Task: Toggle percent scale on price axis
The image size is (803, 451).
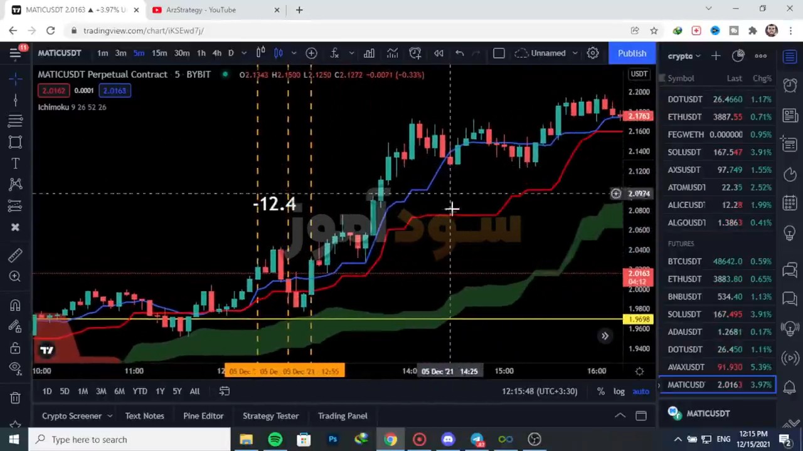Action: click(x=601, y=391)
